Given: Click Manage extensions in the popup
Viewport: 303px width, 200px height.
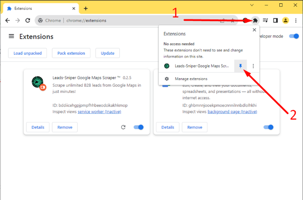Looking at the screenshot, I should pyautogui.click(x=191, y=79).
